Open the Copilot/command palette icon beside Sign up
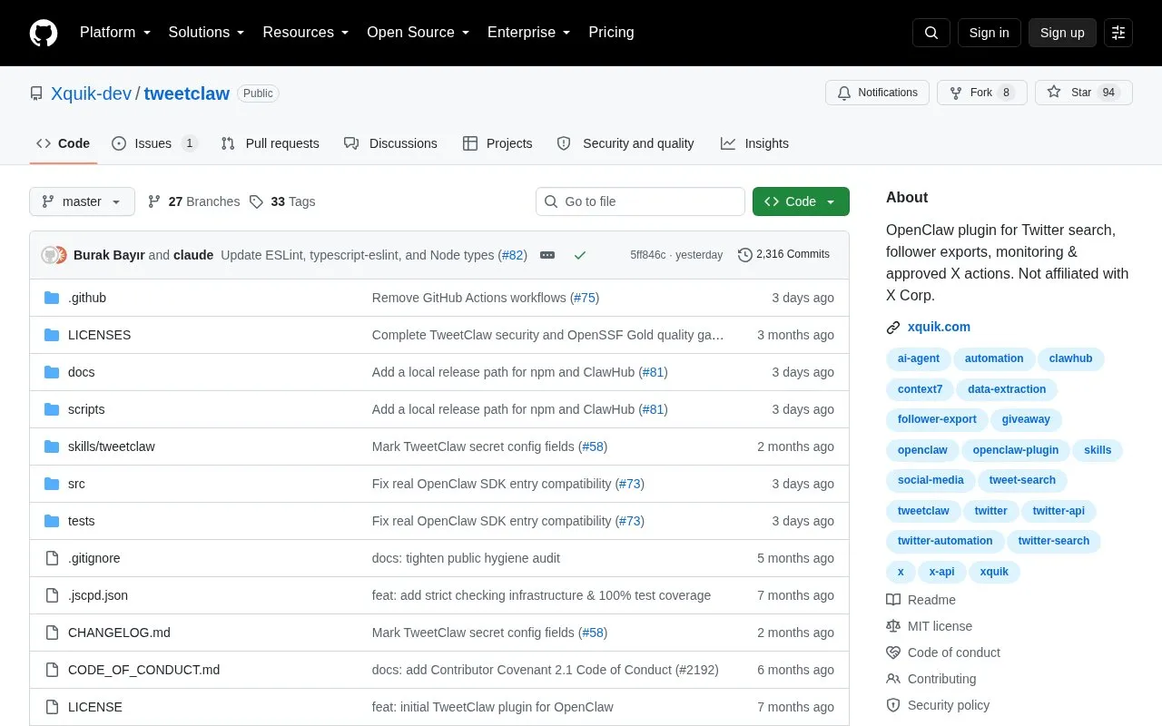Image resolution: width=1162 pixels, height=726 pixels. coord(1118,33)
